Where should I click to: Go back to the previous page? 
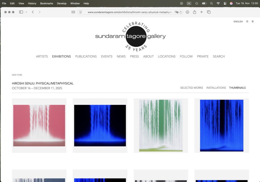[x=33, y=12]
